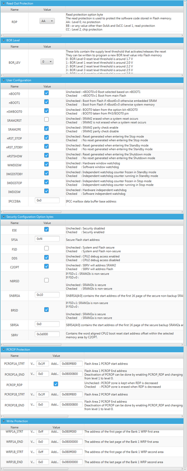
Task: Toggle the WWDGSW checkbox
Action: pos(47,164)
